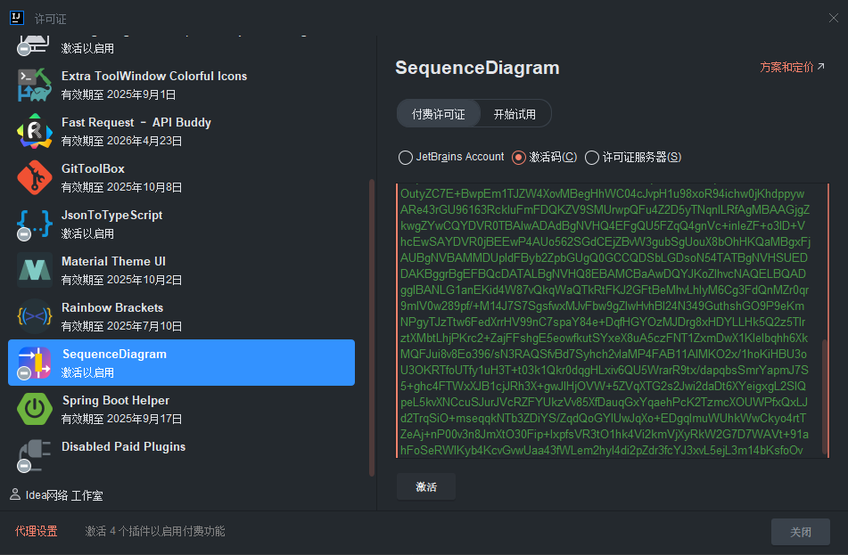Viewport: 848px width, 555px height.
Task: Click the Material Theme UI icon
Action: [x=34, y=270]
